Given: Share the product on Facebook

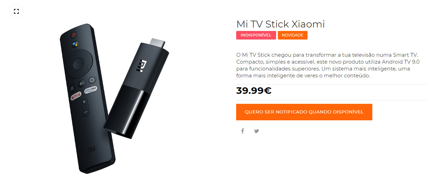Looking at the screenshot, I should pyautogui.click(x=242, y=131).
